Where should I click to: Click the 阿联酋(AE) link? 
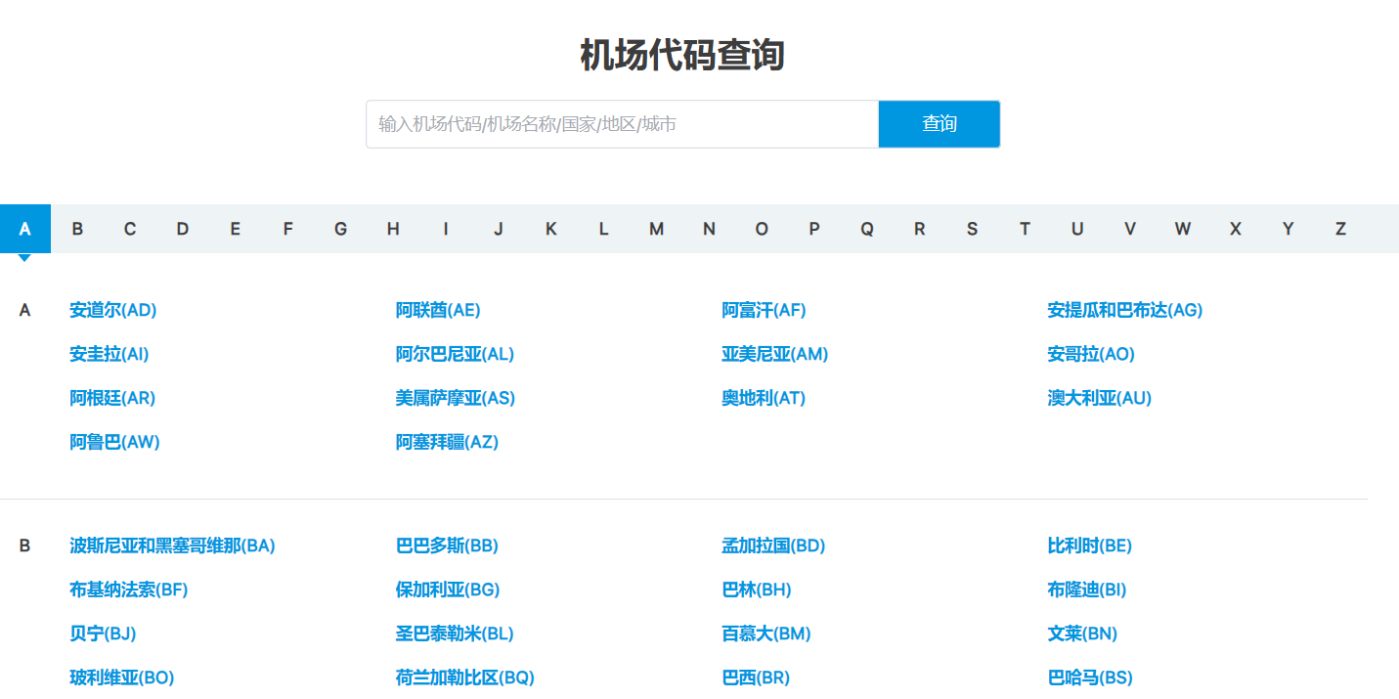(438, 310)
